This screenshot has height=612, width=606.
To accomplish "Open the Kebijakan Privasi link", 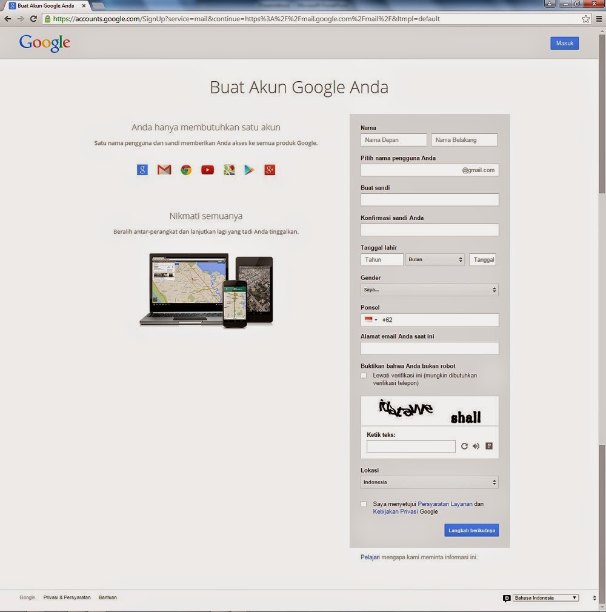I will point(395,511).
